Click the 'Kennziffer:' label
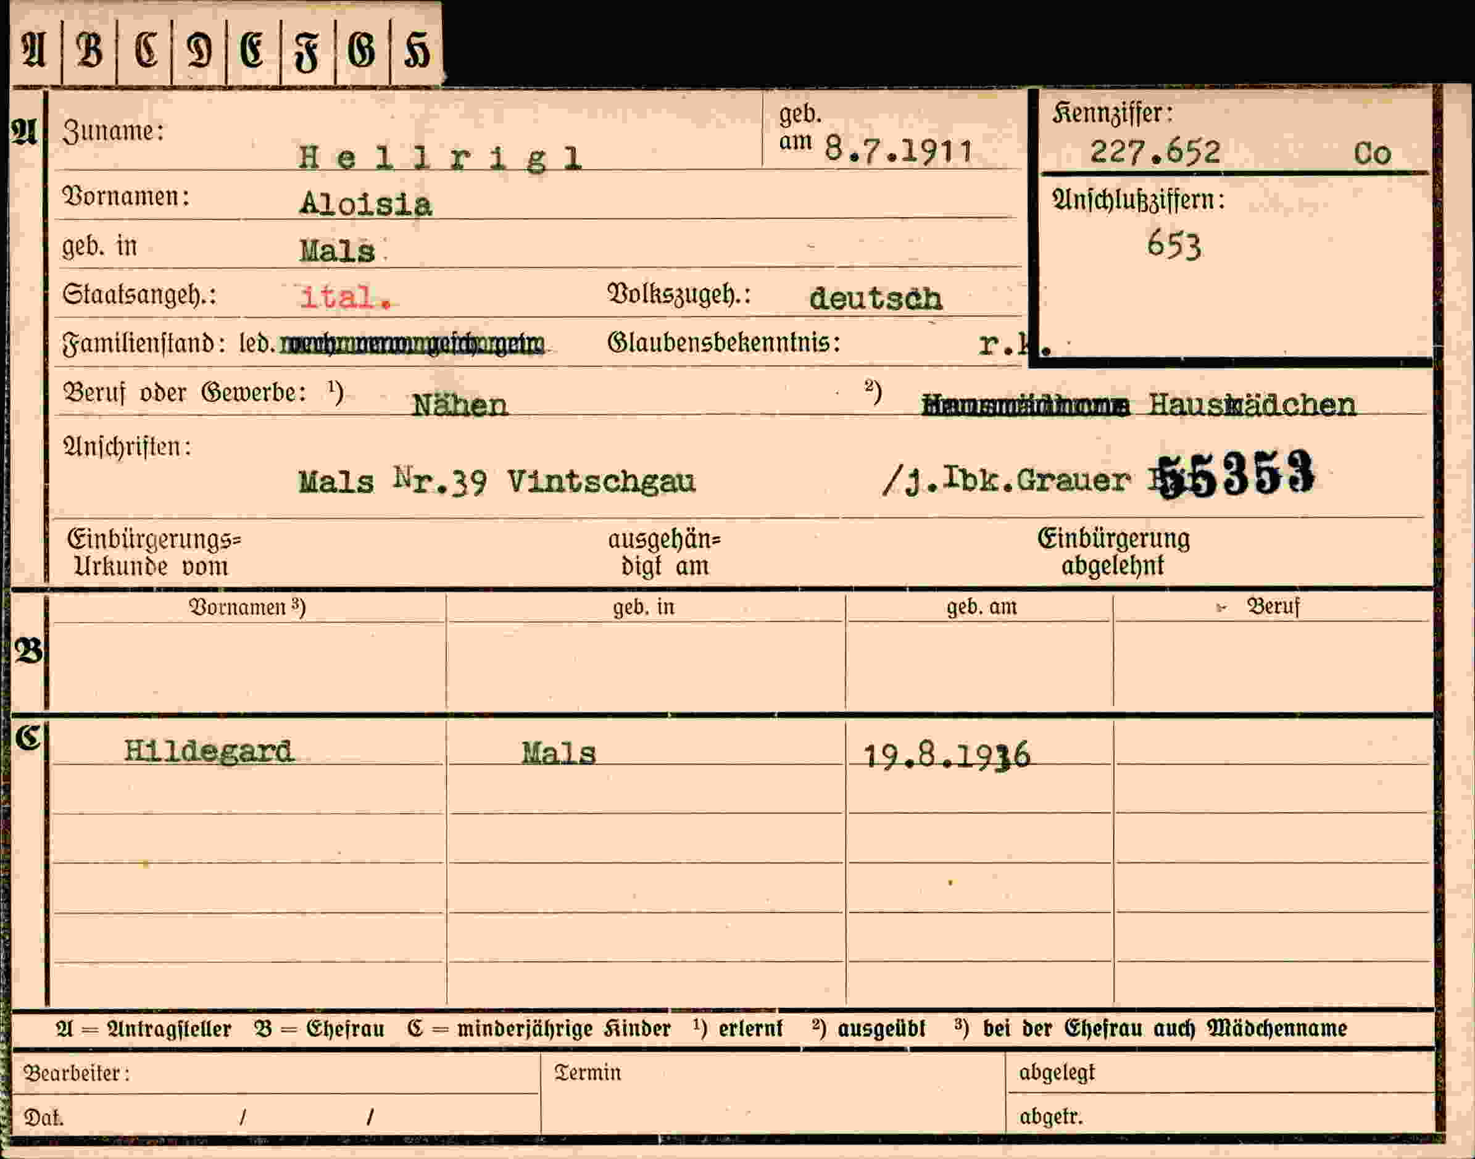This screenshot has width=1475, height=1159. click(1113, 113)
